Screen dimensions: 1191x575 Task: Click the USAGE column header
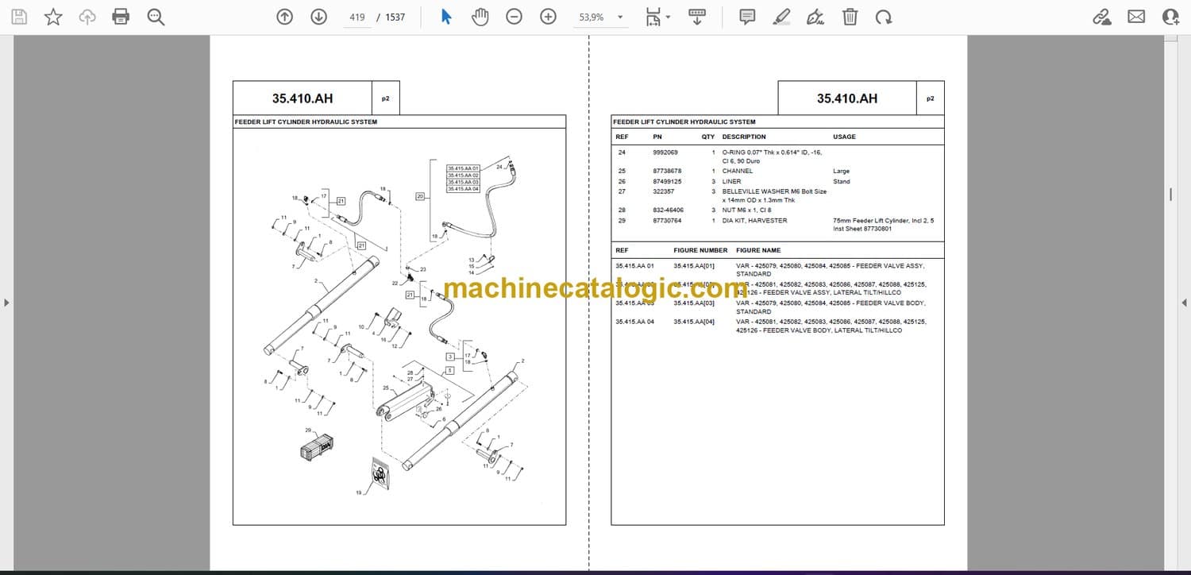(x=844, y=137)
